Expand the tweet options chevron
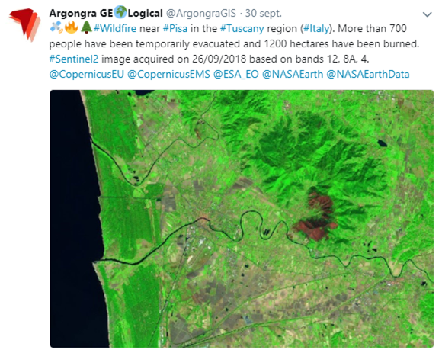Viewport: 442px width, 353px height. [428, 14]
